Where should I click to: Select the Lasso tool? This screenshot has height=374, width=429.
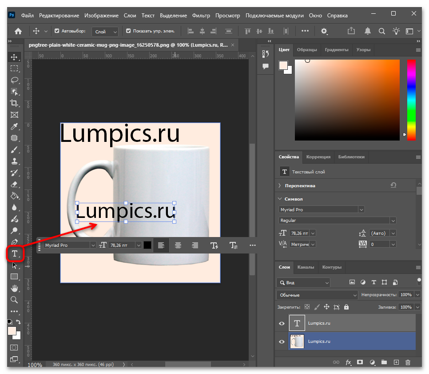[x=14, y=80]
